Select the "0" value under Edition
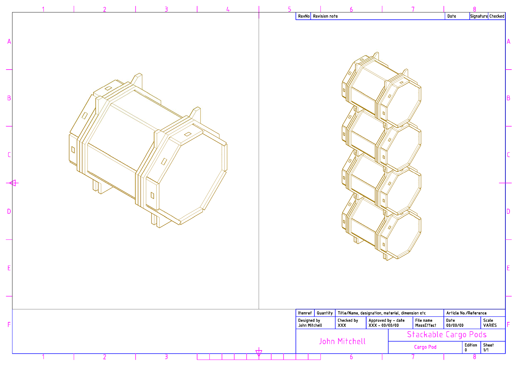The image size is (518, 366). (466, 350)
